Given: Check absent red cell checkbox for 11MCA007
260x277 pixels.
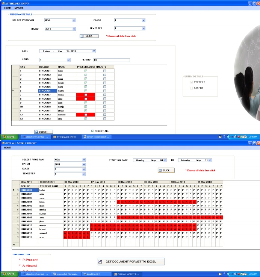Looking at the screenshot, I should [x=86, y=95].
